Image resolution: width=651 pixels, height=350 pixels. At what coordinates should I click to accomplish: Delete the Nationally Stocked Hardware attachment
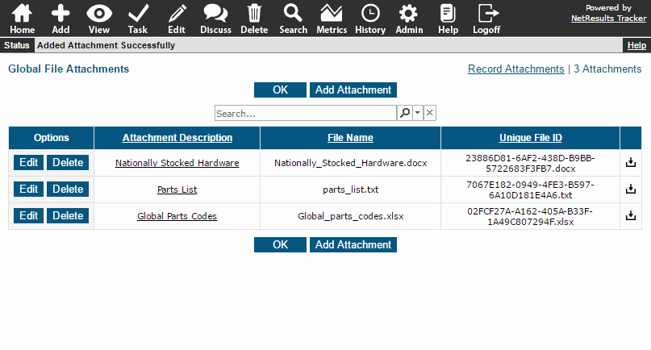point(68,162)
